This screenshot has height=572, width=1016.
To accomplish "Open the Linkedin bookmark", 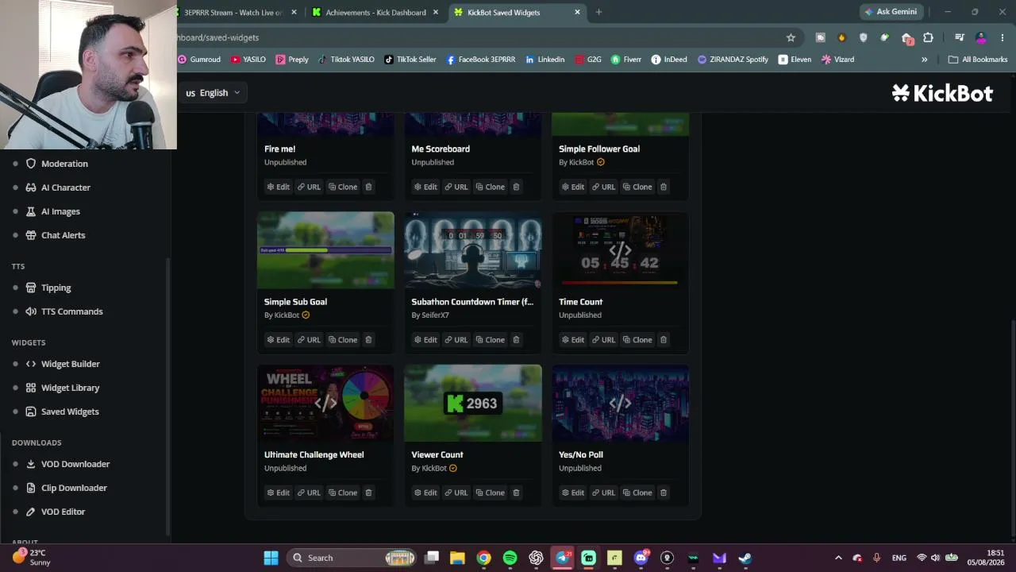I will [545, 60].
